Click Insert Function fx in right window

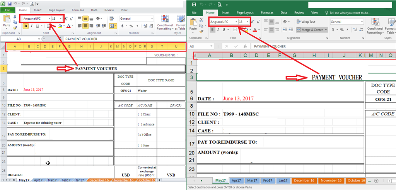tap(245, 46)
